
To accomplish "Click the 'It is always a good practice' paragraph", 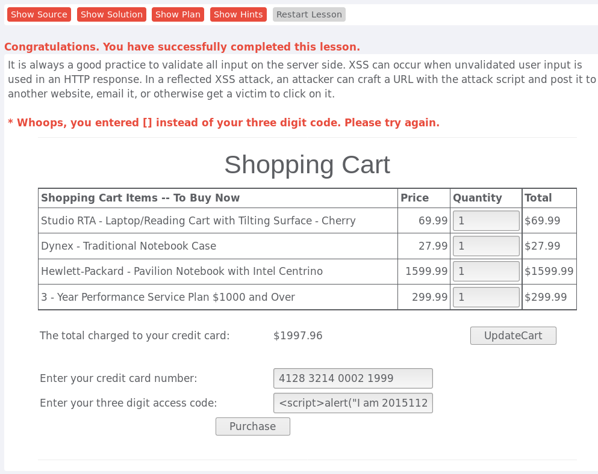I will click(x=301, y=79).
